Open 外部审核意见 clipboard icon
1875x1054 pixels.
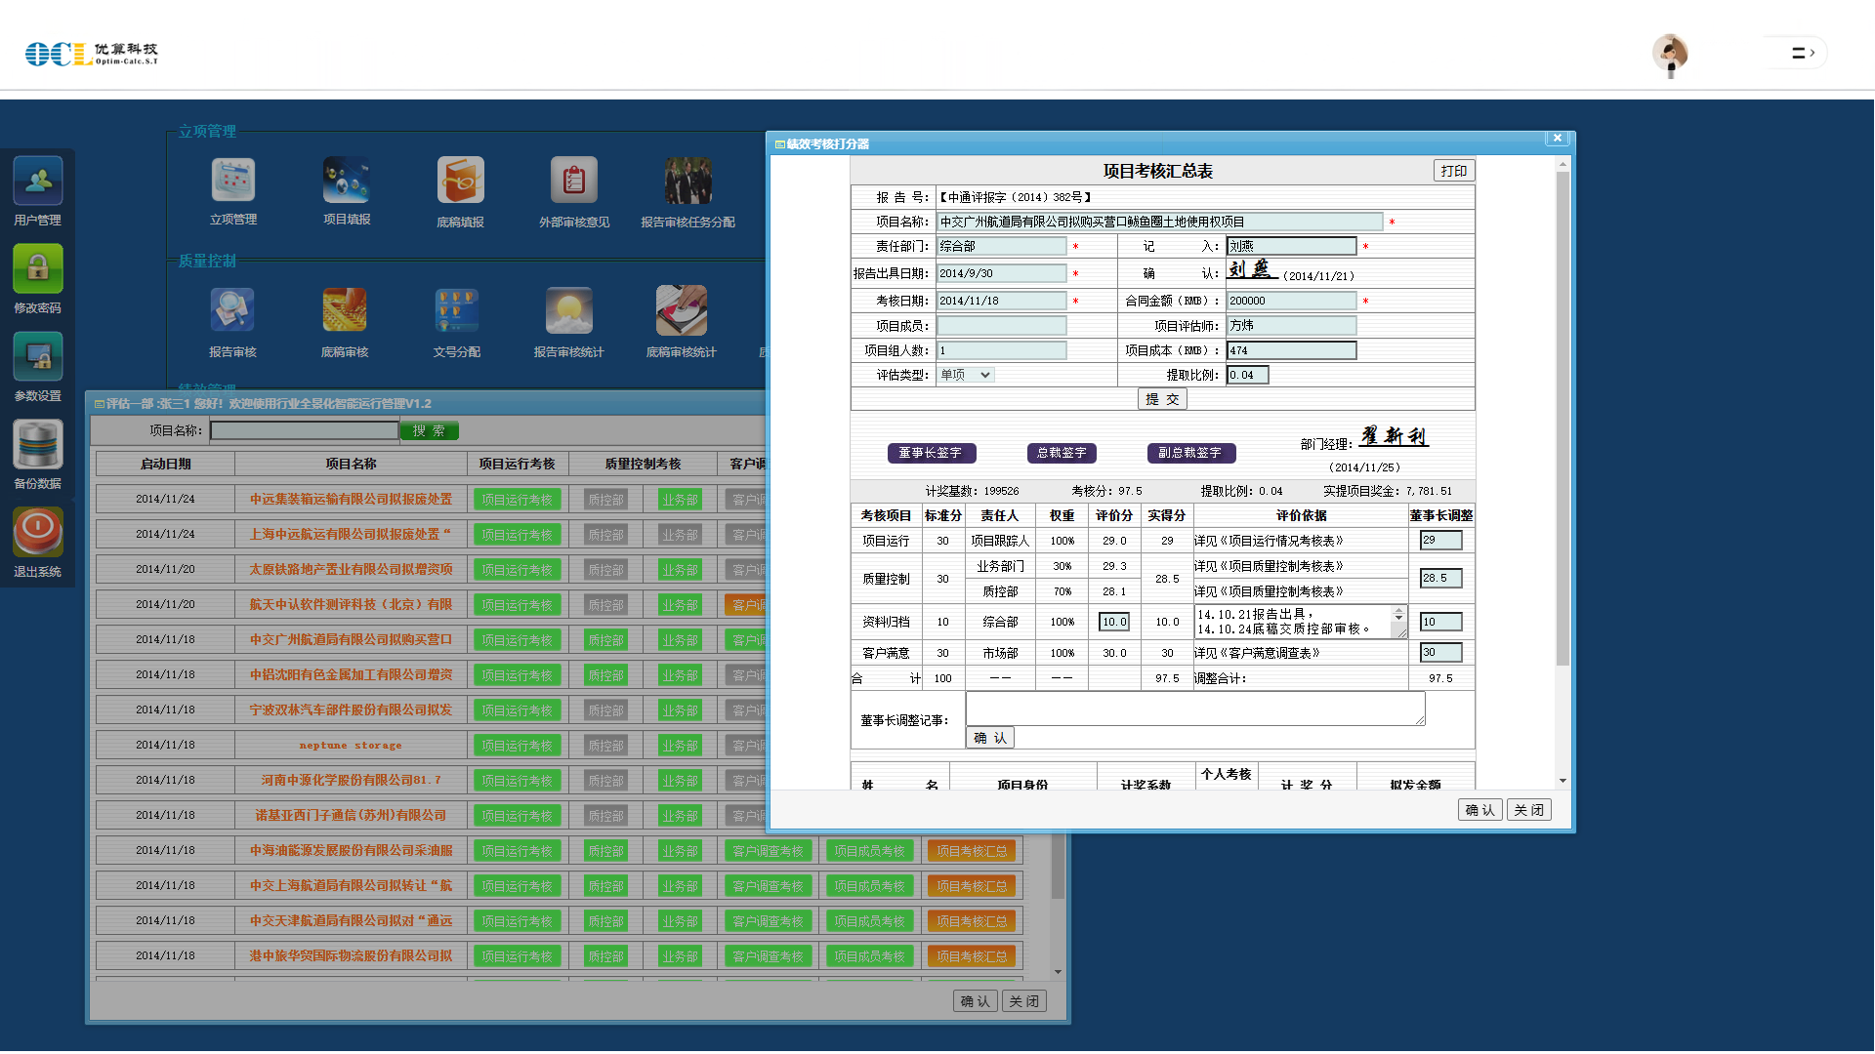(x=573, y=181)
